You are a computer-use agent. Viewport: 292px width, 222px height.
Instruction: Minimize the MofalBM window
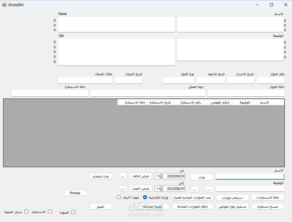click(x=257, y=5)
